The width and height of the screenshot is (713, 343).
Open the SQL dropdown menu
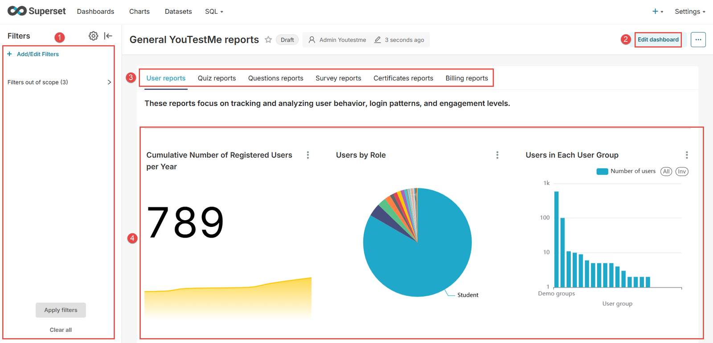[x=214, y=12]
